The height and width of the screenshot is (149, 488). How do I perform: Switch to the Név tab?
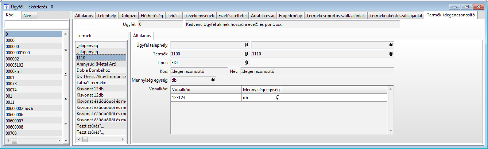pos(27,16)
